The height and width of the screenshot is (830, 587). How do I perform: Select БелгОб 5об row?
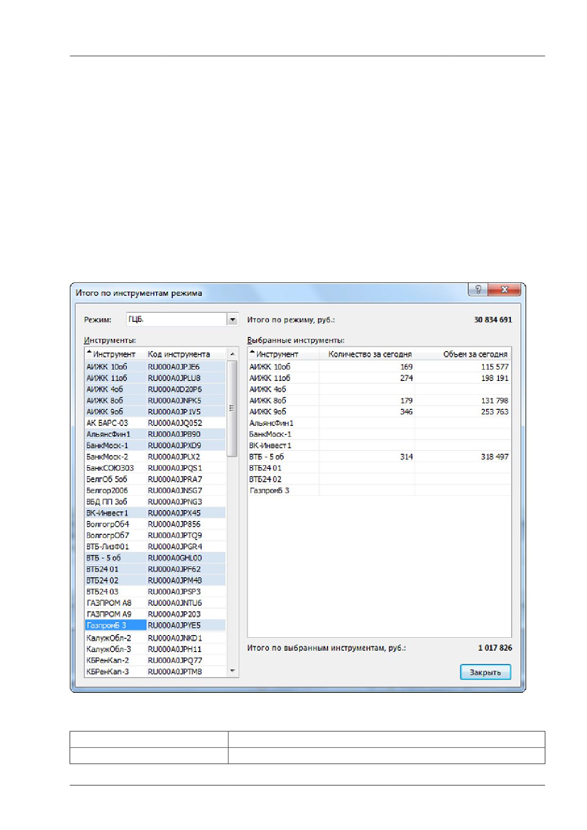[x=155, y=479]
